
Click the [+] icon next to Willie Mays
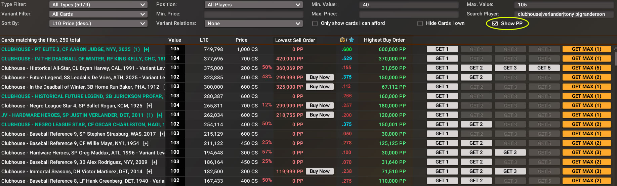(x=146, y=143)
